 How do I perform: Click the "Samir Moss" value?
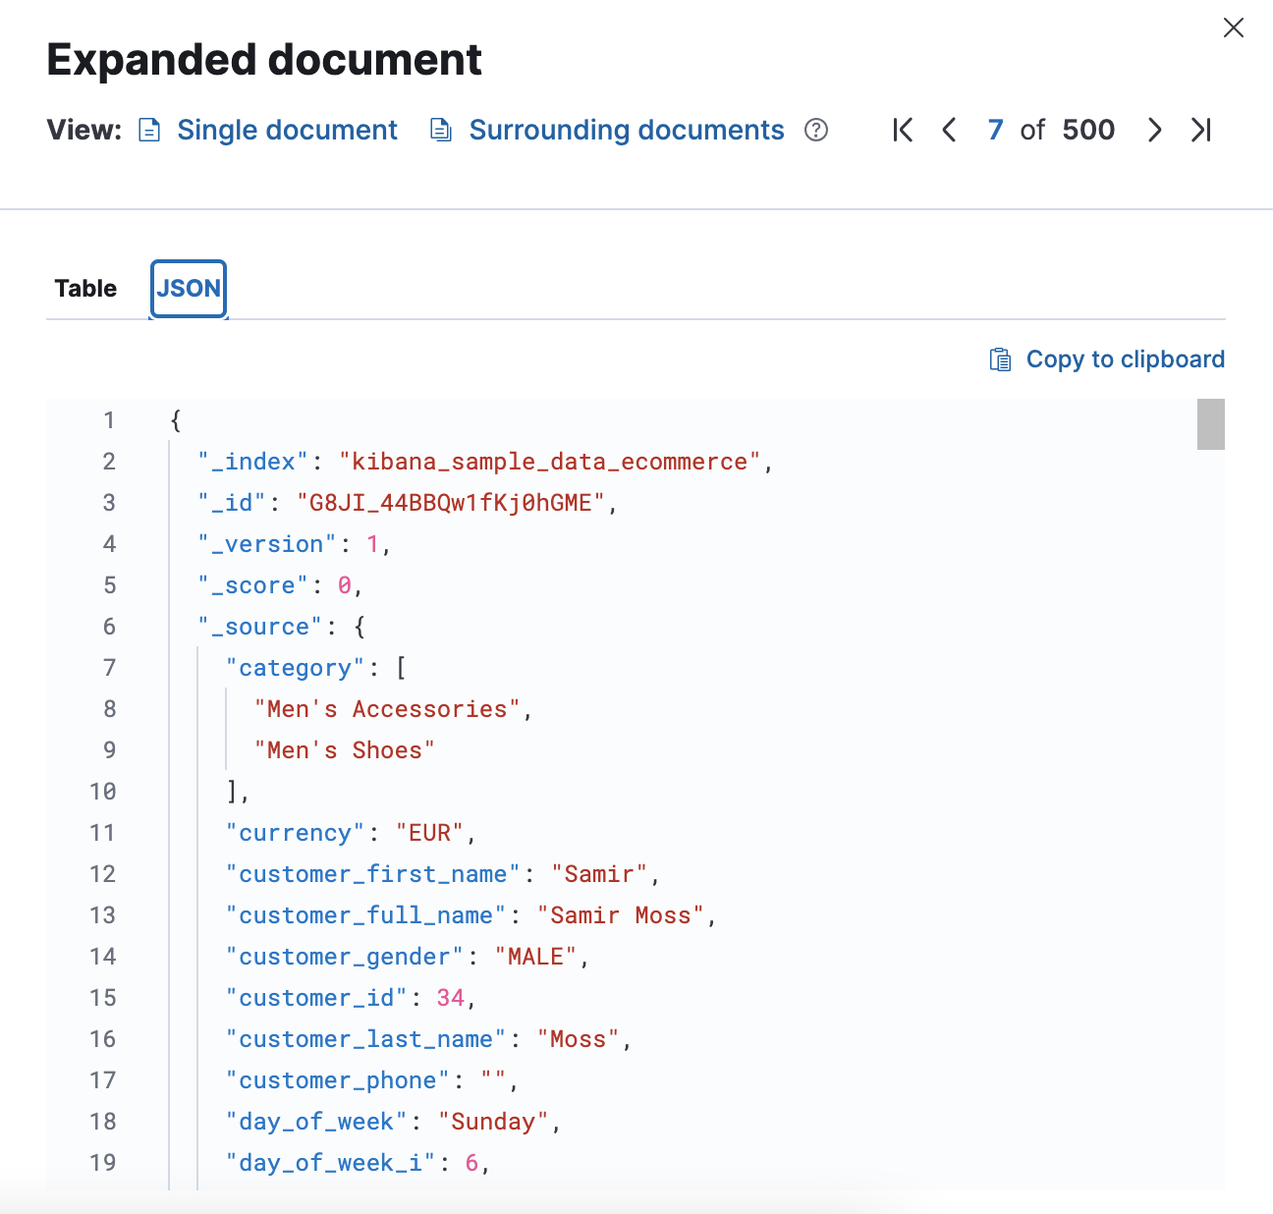(x=621, y=915)
